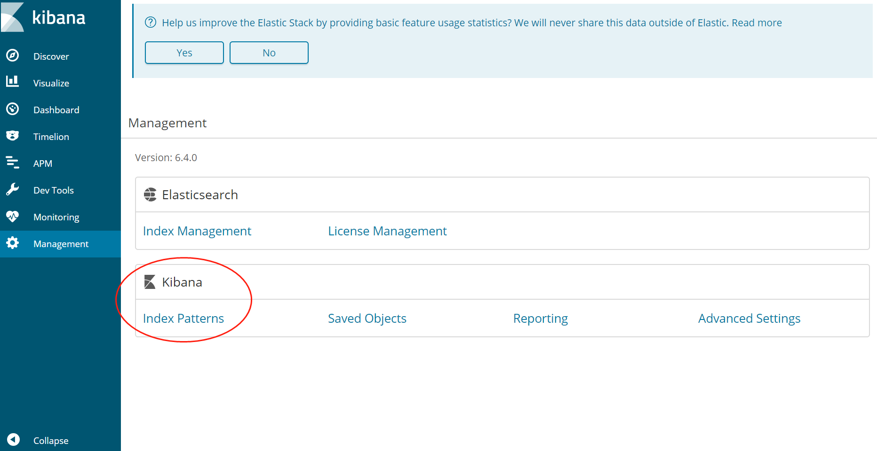Open Saved Objects link
Image resolution: width=877 pixels, height=451 pixels.
[x=367, y=319]
